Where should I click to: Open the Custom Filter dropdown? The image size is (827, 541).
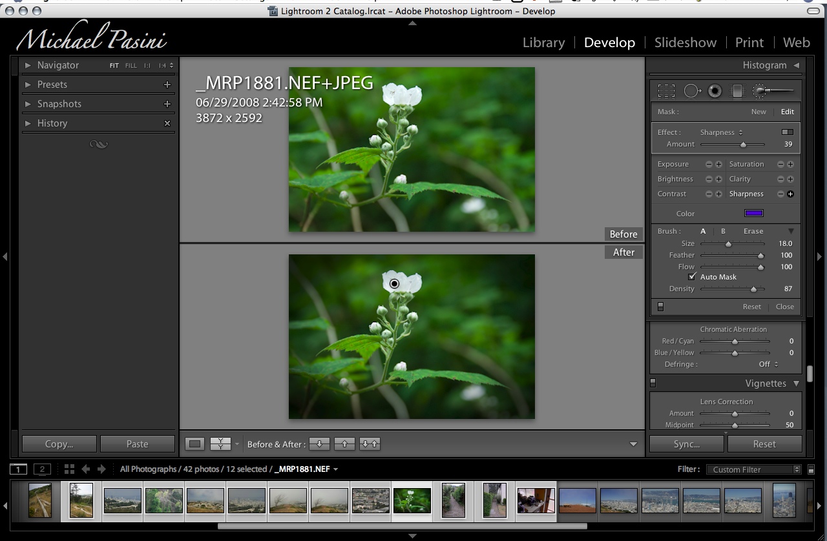coord(753,469)
